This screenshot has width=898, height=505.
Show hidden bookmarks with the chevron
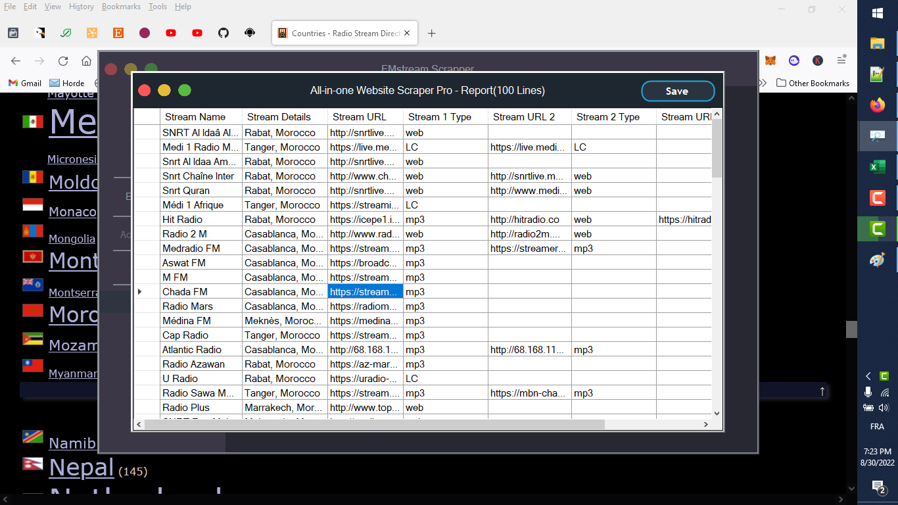[763, 83]
